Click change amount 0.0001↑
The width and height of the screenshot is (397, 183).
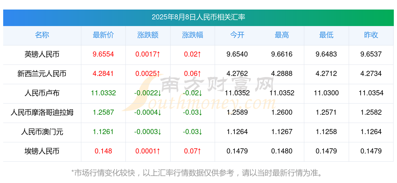pyautogui.click(x=148, y=151)
